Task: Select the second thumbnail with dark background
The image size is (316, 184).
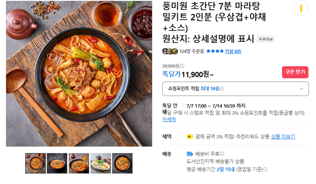Action: (x=57, y=163)
